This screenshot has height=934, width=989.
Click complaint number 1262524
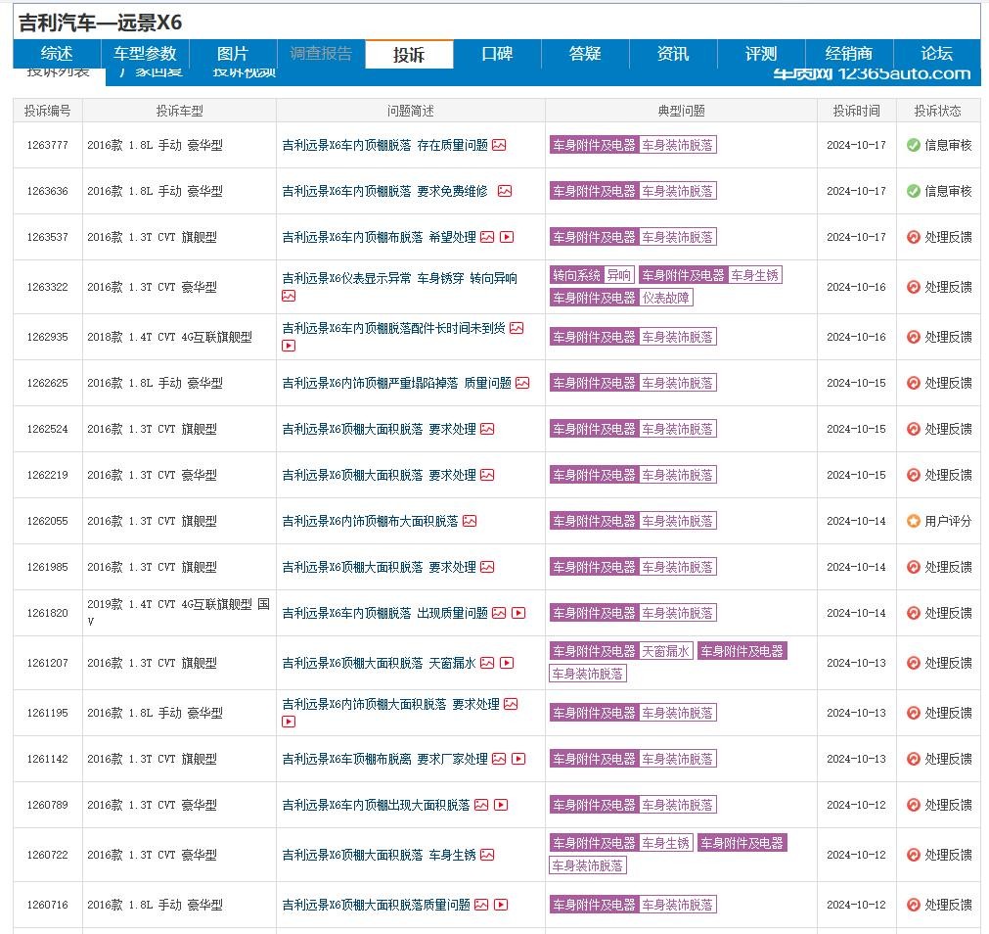(47, 429)
